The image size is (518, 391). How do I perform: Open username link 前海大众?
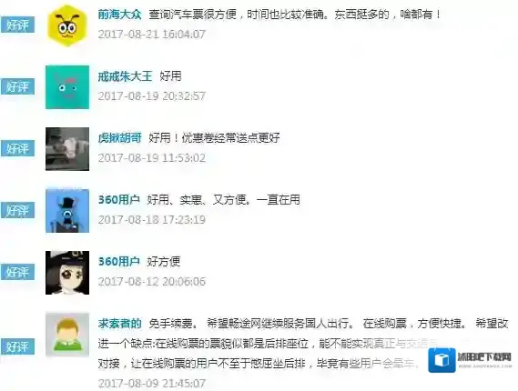[x=120, y=15]
